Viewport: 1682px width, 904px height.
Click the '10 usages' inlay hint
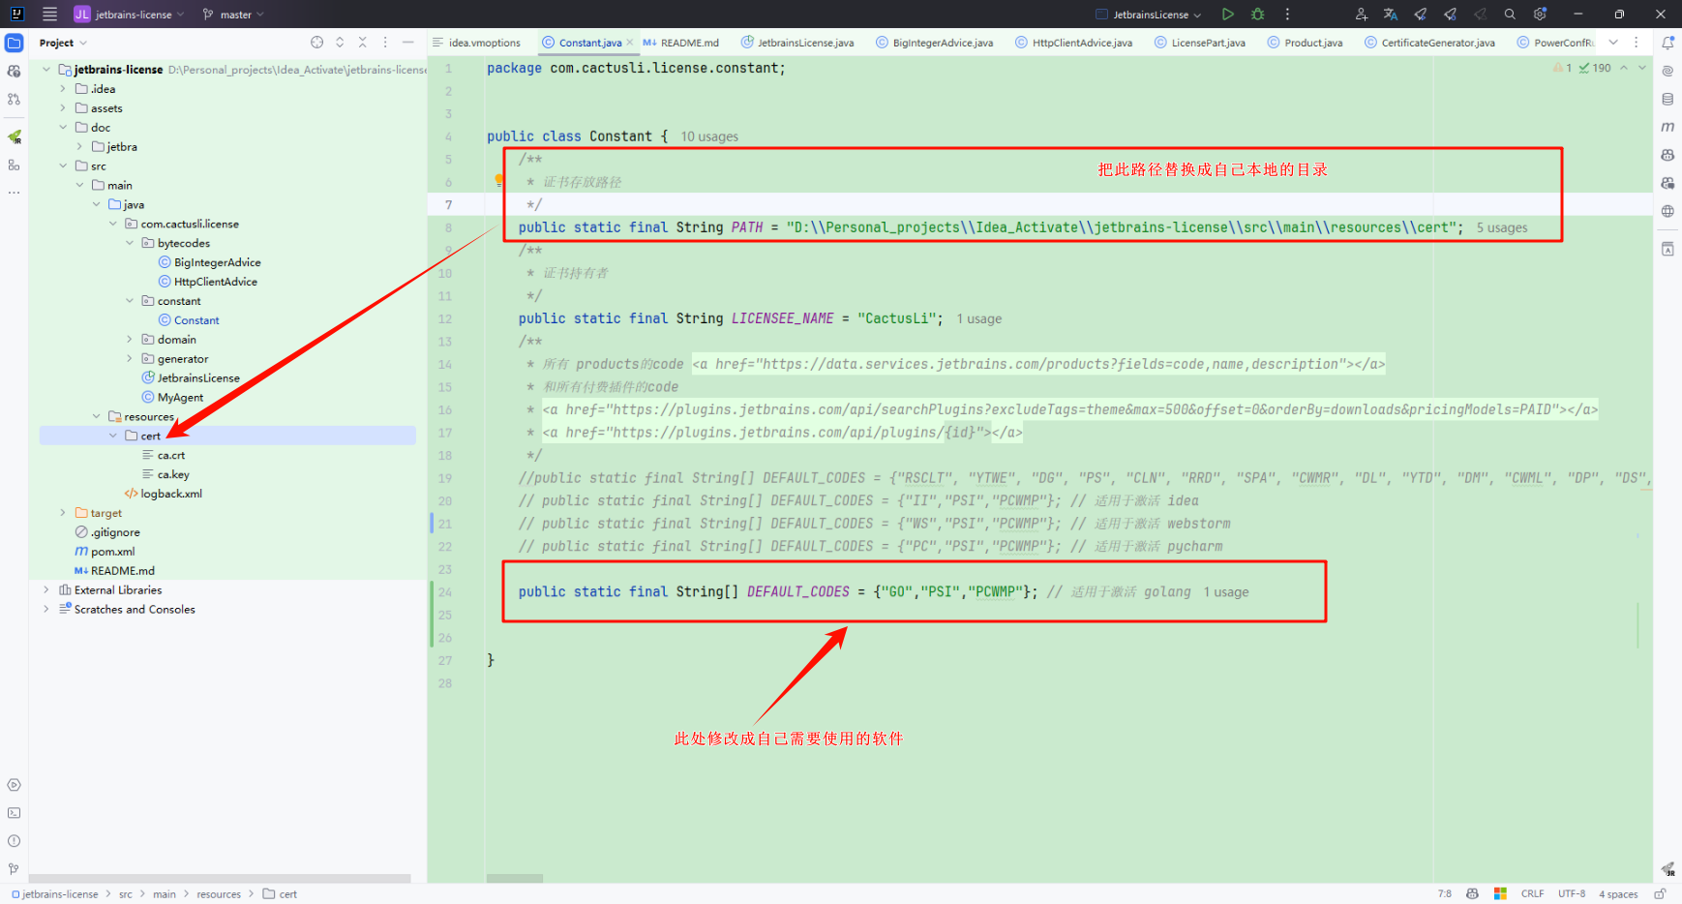pos(709,136)
